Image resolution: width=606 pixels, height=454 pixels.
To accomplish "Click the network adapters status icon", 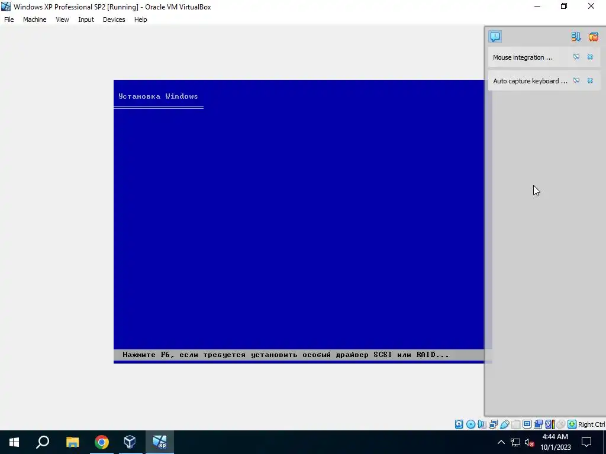I will coord(493,424).
